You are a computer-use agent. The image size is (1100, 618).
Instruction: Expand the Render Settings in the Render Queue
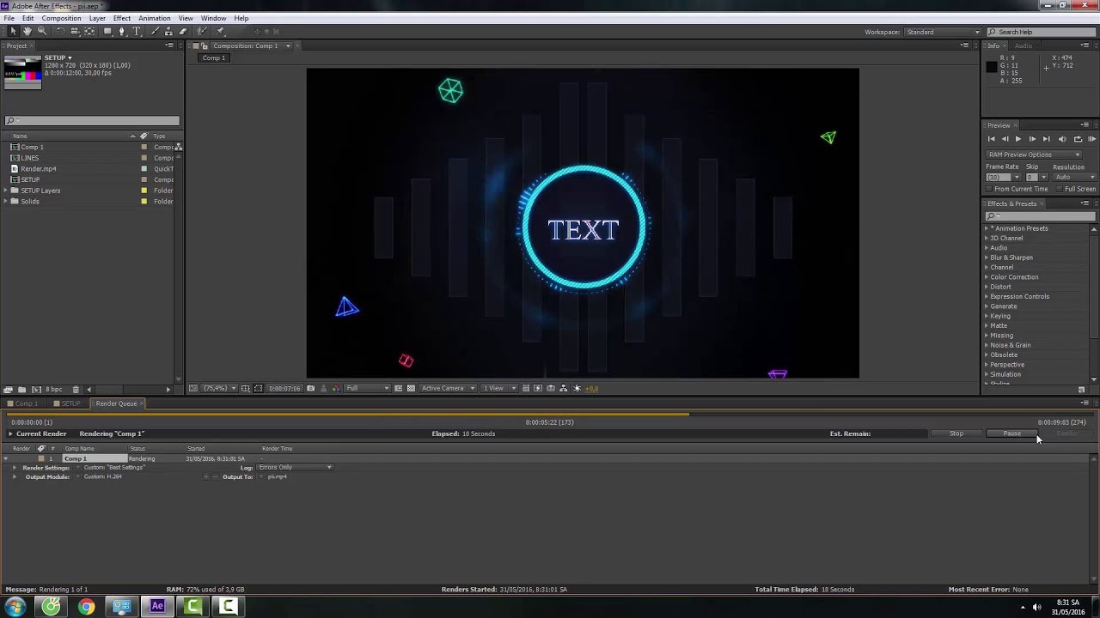click(15, 467)
